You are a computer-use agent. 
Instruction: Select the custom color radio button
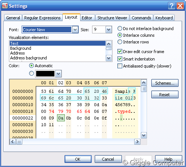click(x=31, y=73)
